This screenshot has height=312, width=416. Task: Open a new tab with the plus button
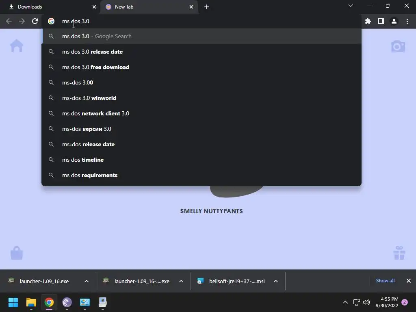pos(207,7)
